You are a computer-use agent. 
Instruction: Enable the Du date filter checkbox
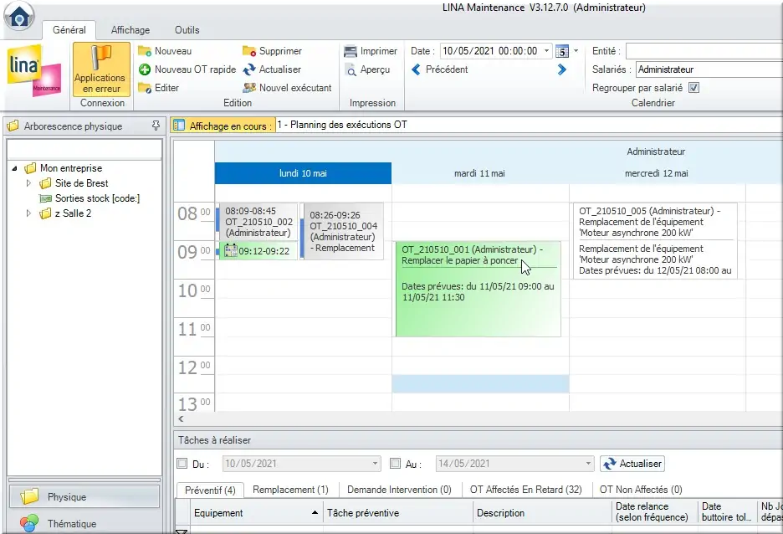coord(182,464)
